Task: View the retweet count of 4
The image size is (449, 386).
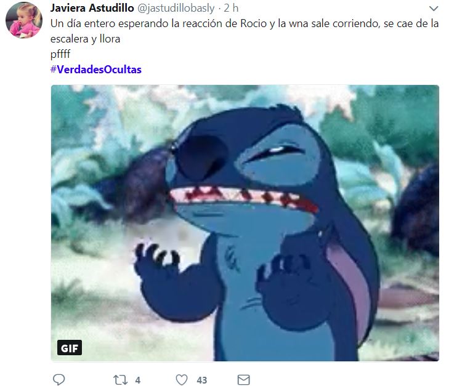Action: pyautogui.click(x=138, y=380)
